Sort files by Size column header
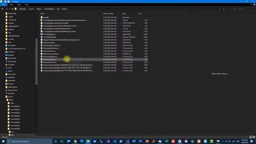Image resolution: width=256 pixels, height=144 pixels. click(140, 14)
